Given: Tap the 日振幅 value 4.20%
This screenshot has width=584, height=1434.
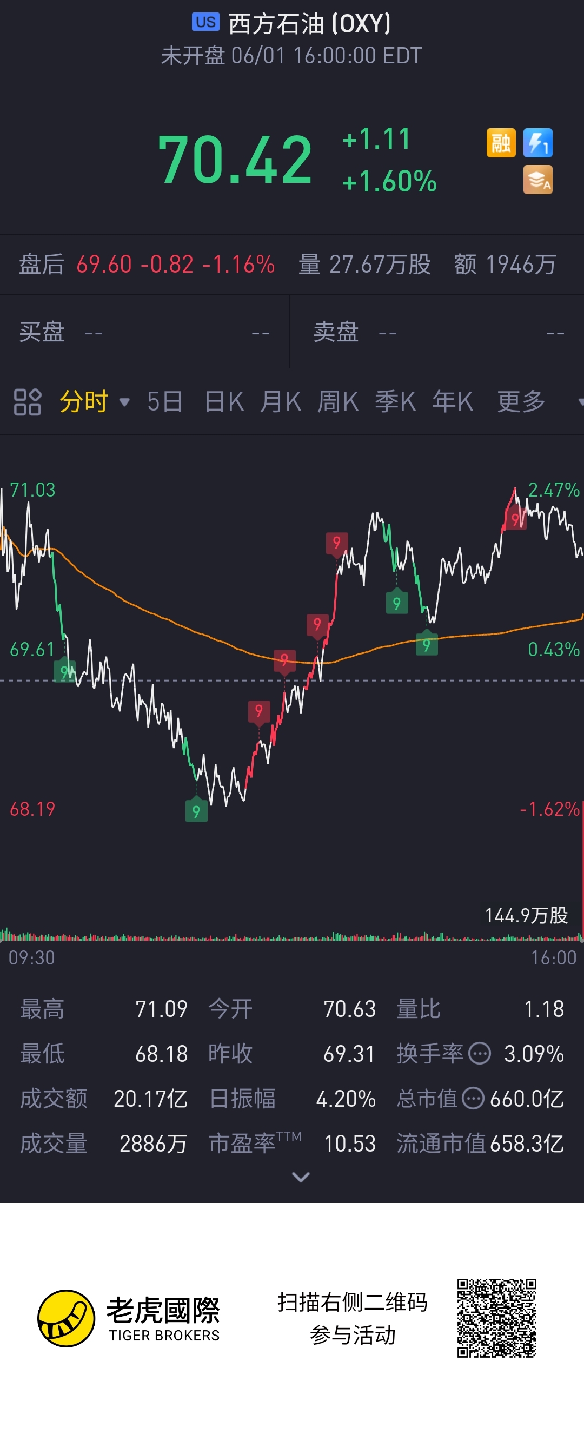Looking at the screenshot, I should 346,1099.
